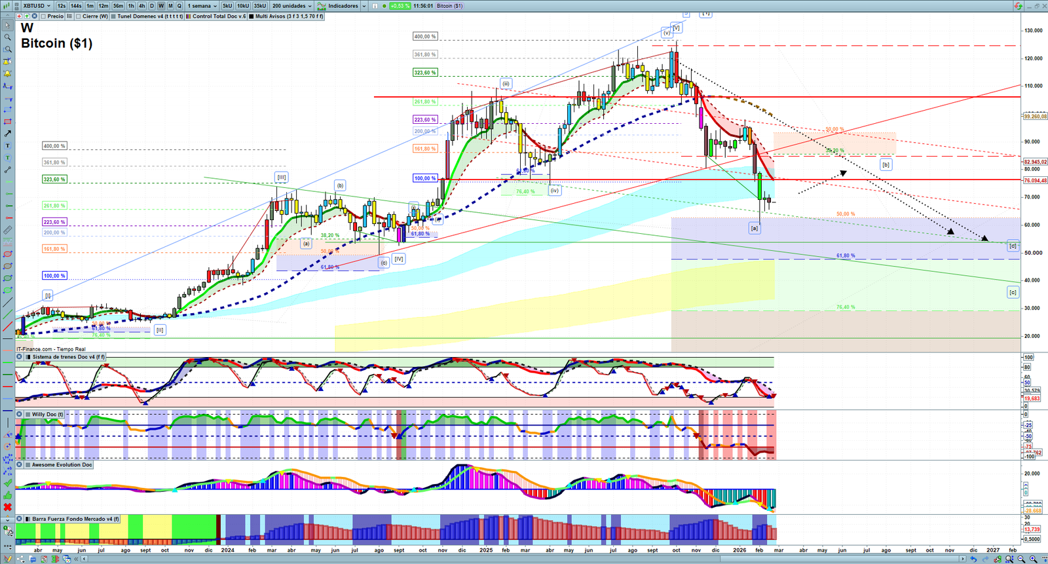1048x564 pixels.
Task: Click the share icon in bottom bar
Action: [20, 559]
